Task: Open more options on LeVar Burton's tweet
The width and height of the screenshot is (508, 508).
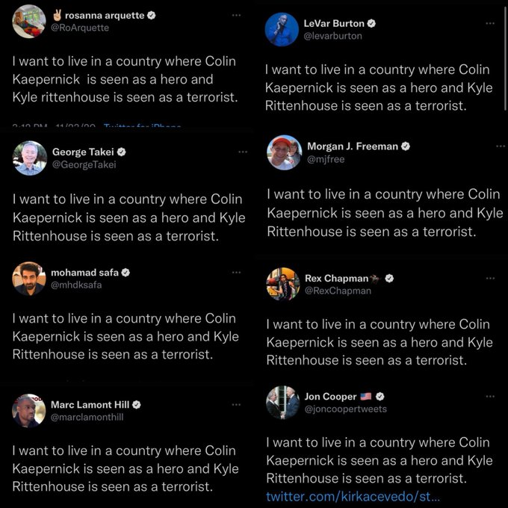Action: click(490, 23)
